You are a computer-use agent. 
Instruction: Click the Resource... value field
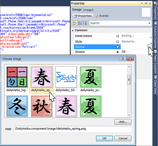click(136, 41)
